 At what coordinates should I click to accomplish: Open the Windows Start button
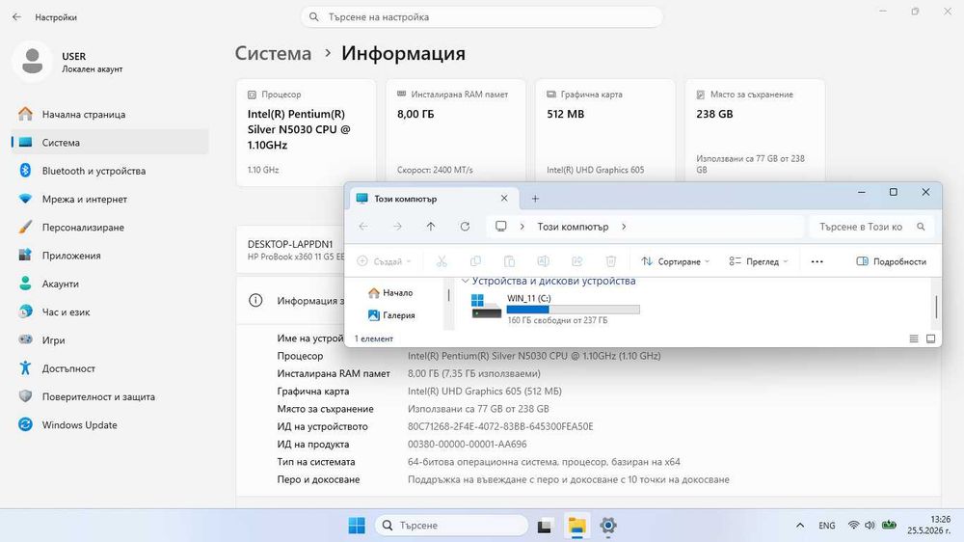point(357,526)
